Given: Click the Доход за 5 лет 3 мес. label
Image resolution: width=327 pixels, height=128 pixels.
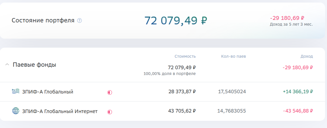Looking at the screenshot, I should tap(291, 24).
